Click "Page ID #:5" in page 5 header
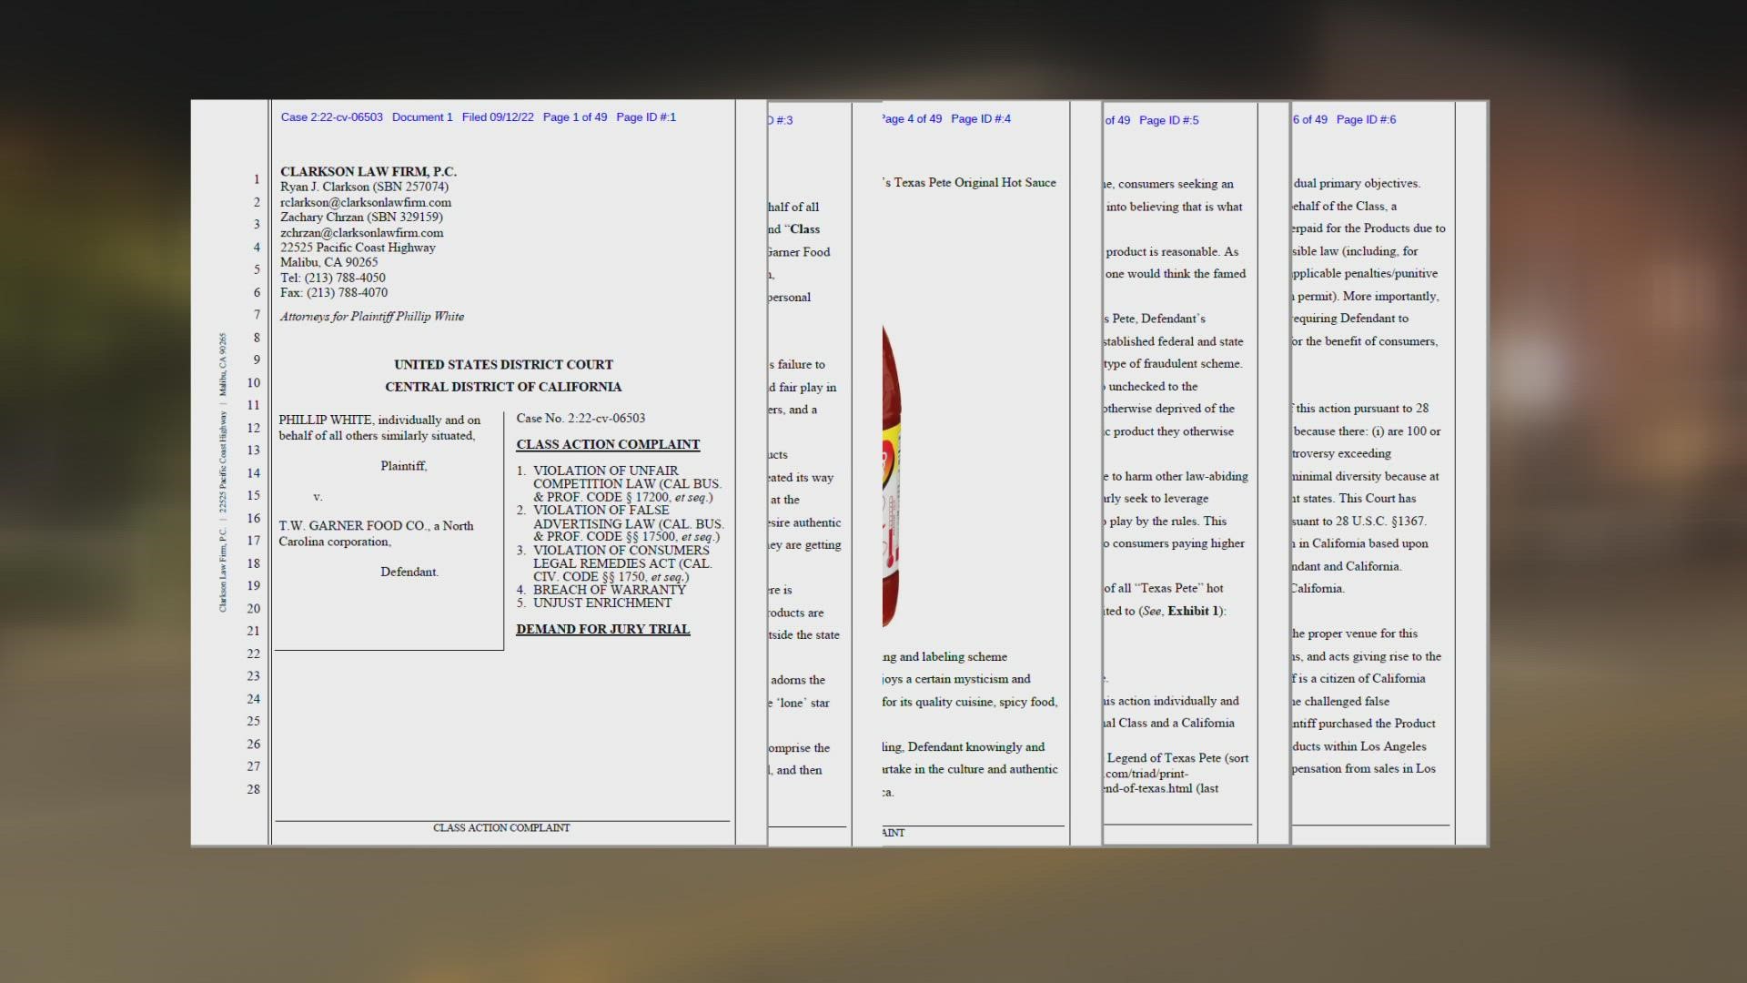 (x=1169, y=120)
